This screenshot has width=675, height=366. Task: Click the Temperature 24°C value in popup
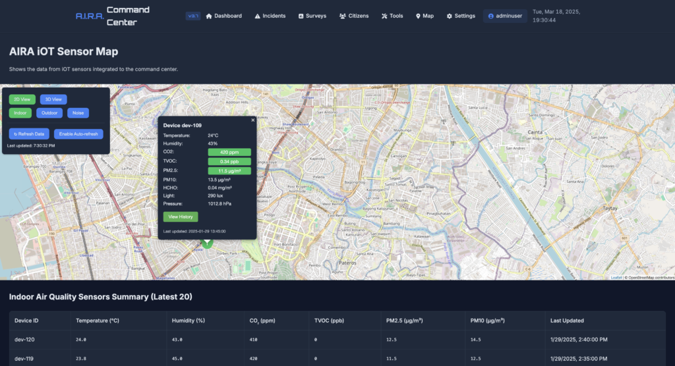tap(213, 136)
